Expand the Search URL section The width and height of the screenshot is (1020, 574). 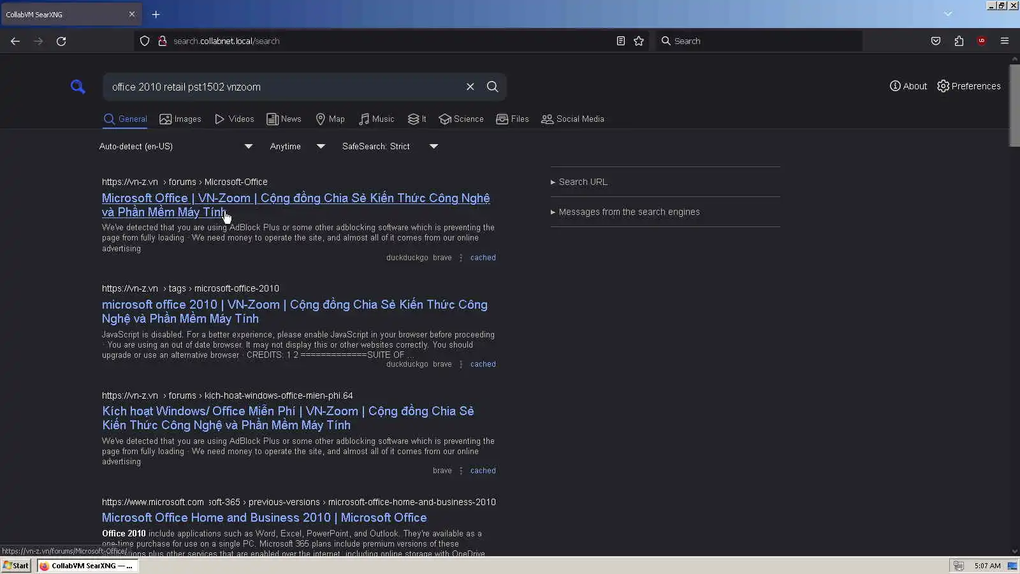[579, 182]
